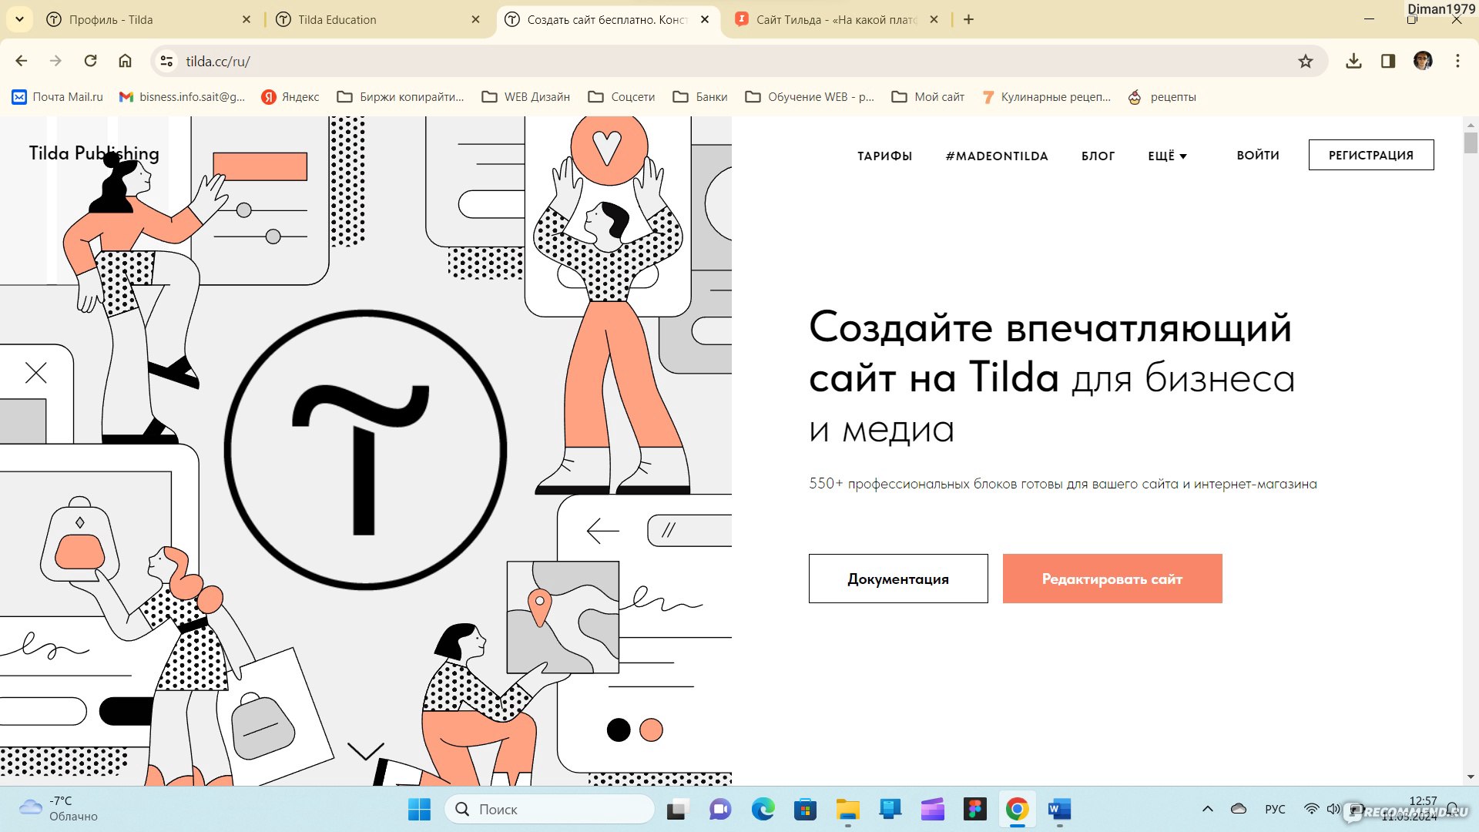The image size is (1479, 832).
Task: Click the browser refresh icon
Action: point(90,61)
